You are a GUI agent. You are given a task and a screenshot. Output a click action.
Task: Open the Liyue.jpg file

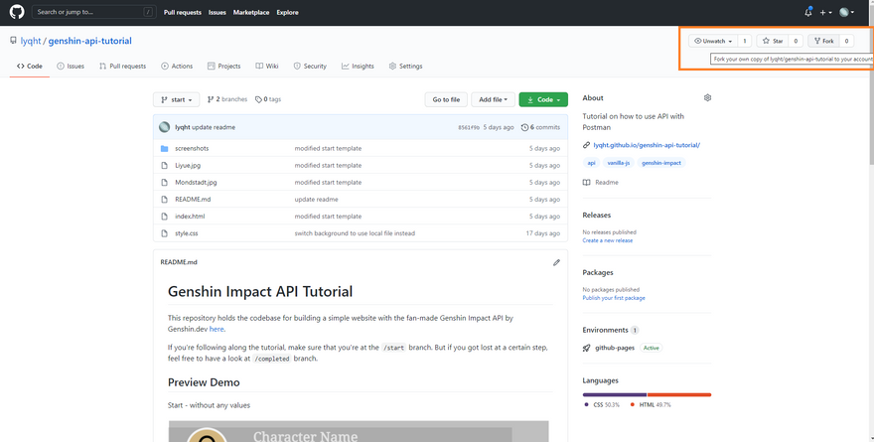click(187, 166)
